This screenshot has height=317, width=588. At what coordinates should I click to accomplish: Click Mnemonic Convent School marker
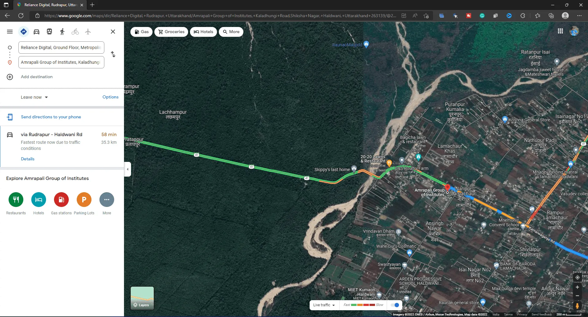tap(523, 227)
